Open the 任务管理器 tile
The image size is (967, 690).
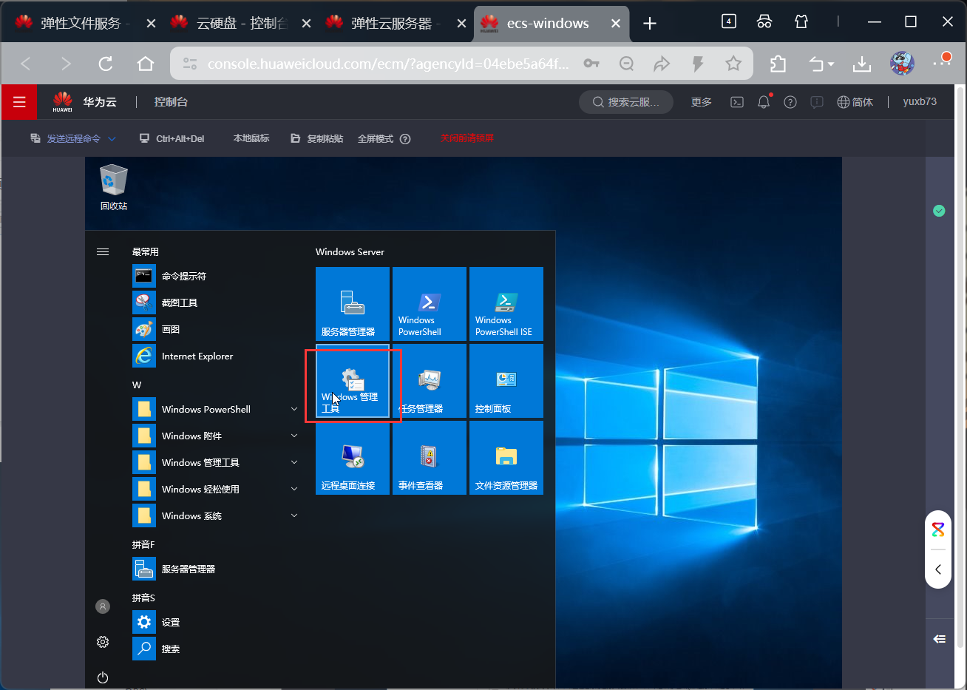tap(430, 381)
